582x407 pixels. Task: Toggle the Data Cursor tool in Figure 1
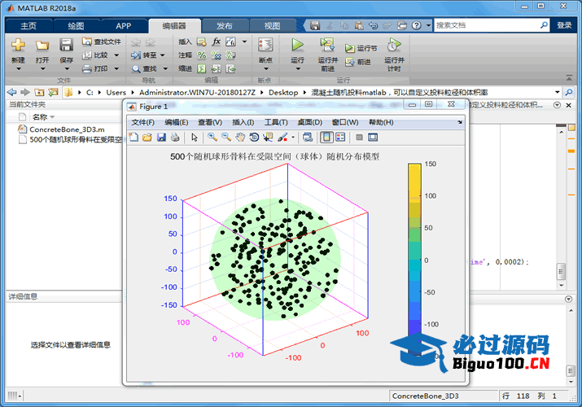pos(268,138)
